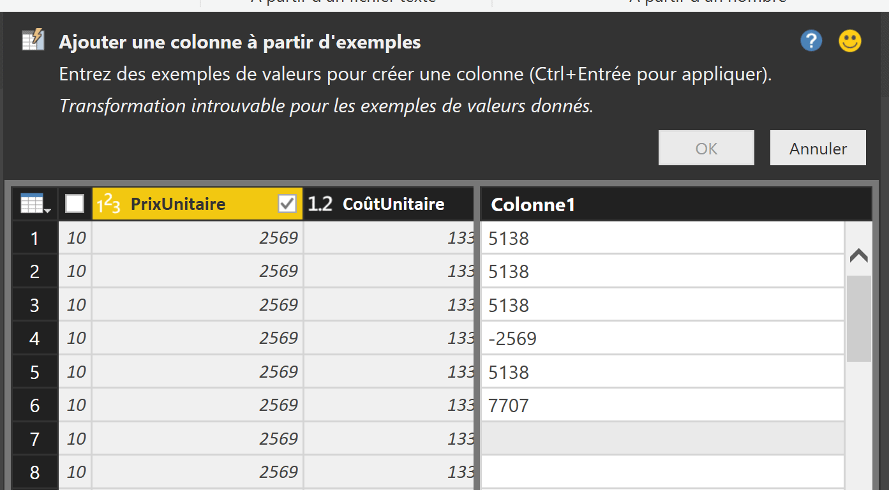889x490 pixels.
Task: Click the vertical scrollbar thumb
Action: (858, 318)
